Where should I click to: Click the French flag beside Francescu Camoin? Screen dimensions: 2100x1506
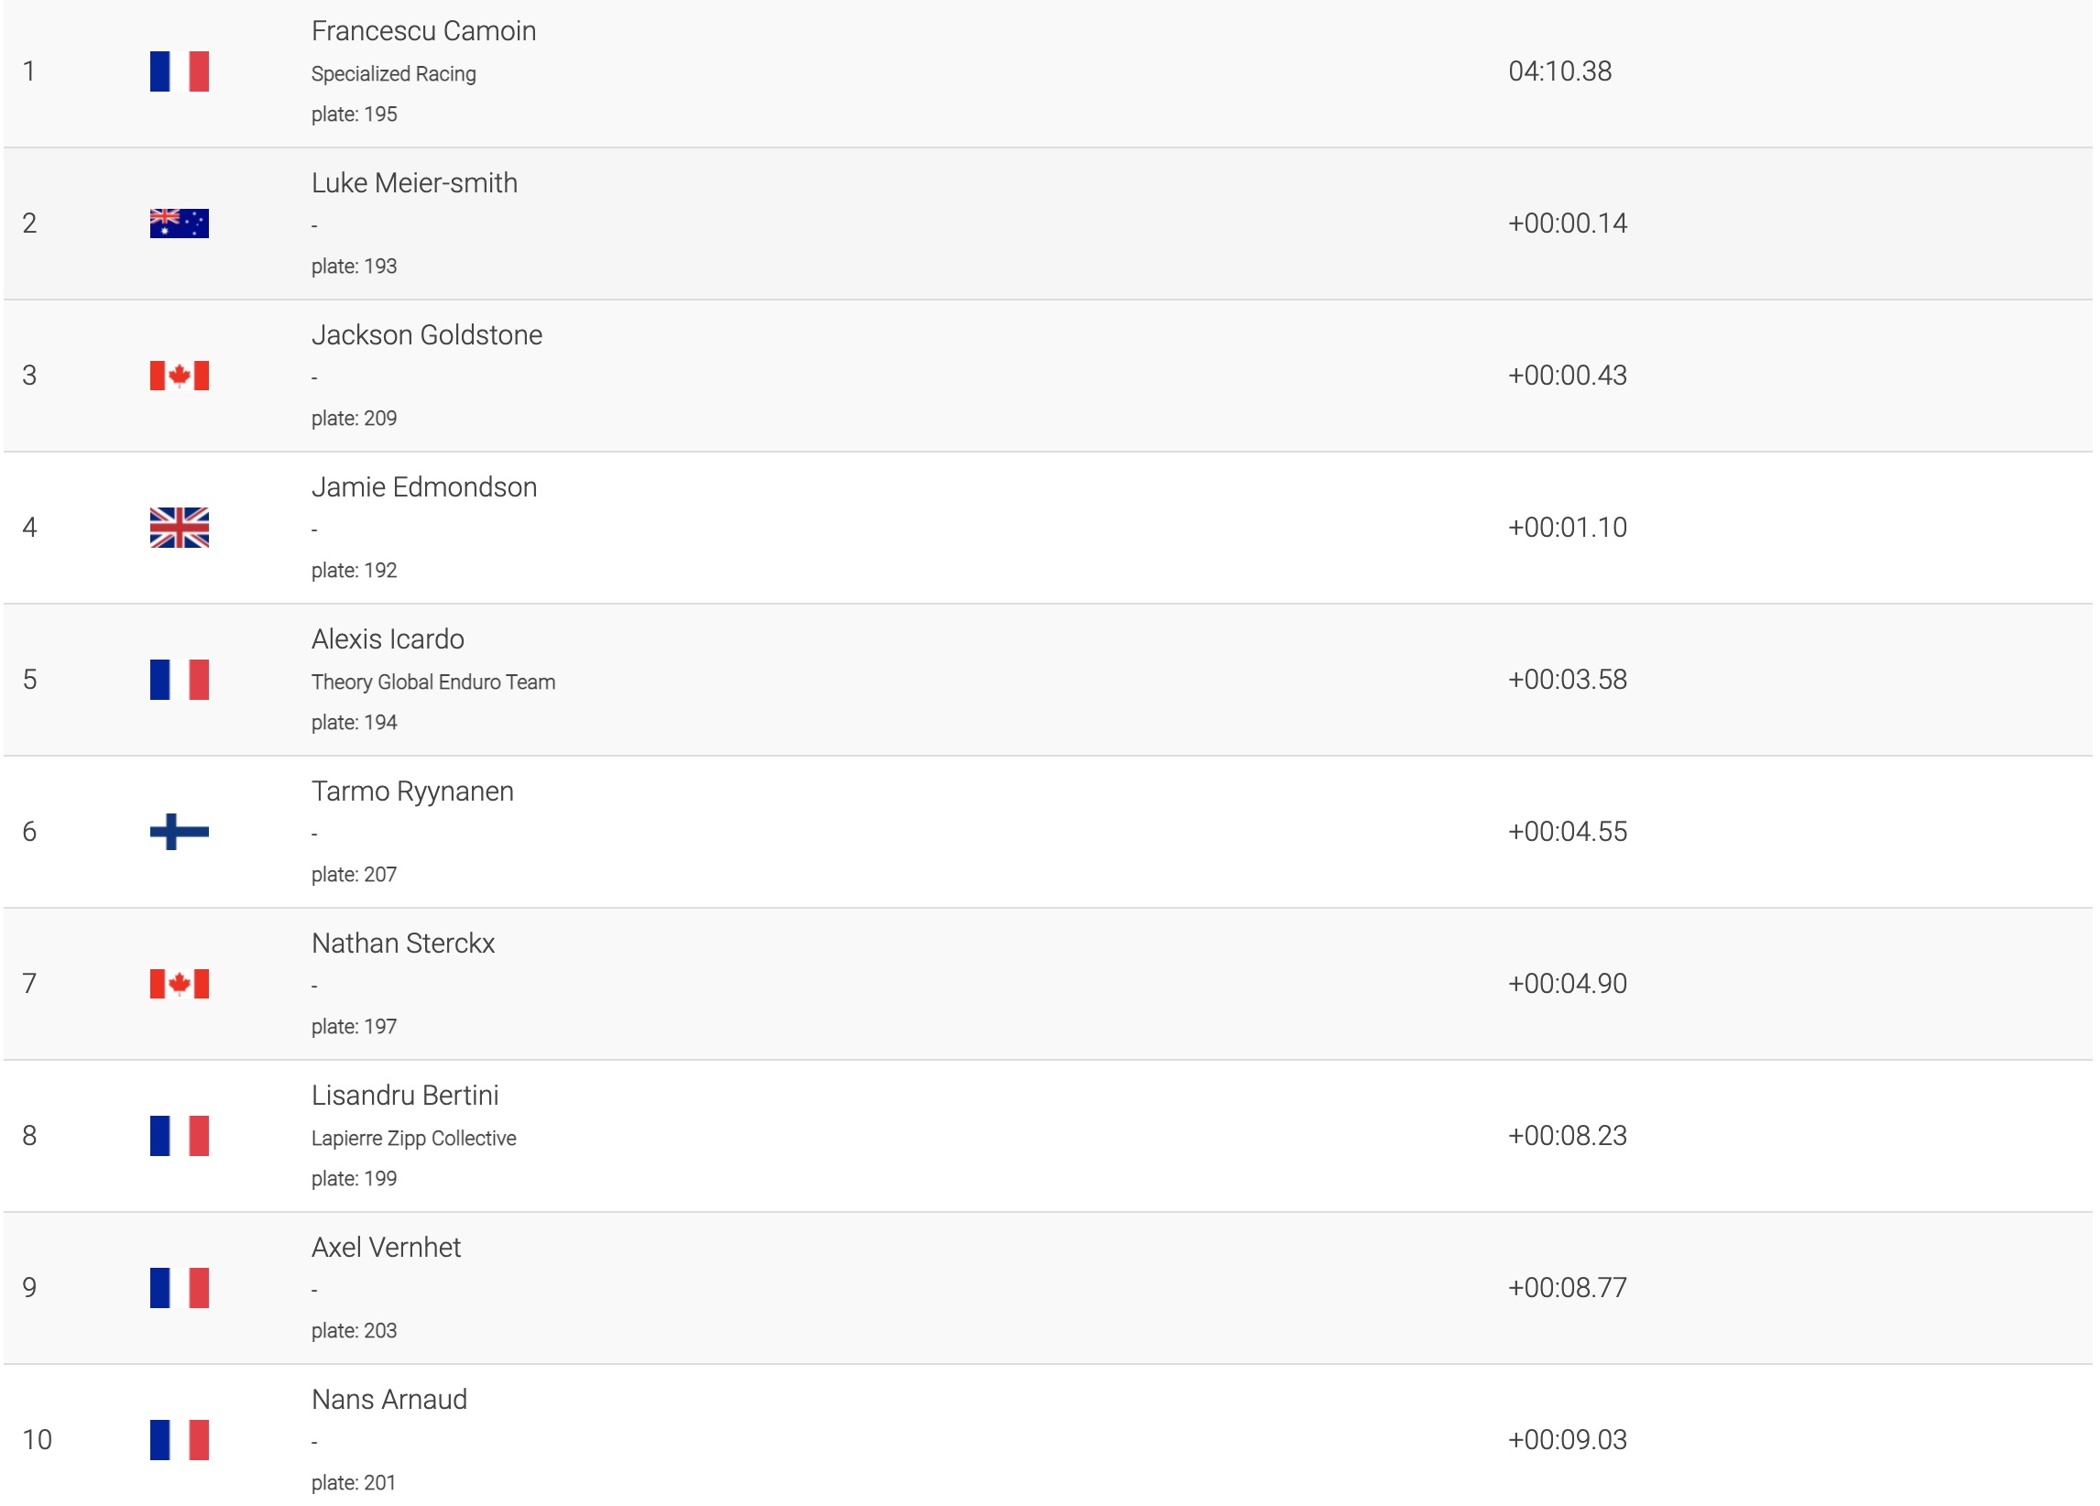tap(179, 71)
